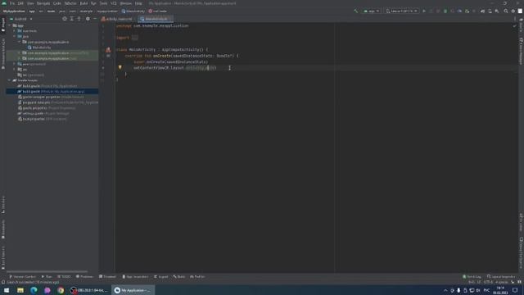
Task: Click the related XML file gutter icon
Action: tap(108, 50)
